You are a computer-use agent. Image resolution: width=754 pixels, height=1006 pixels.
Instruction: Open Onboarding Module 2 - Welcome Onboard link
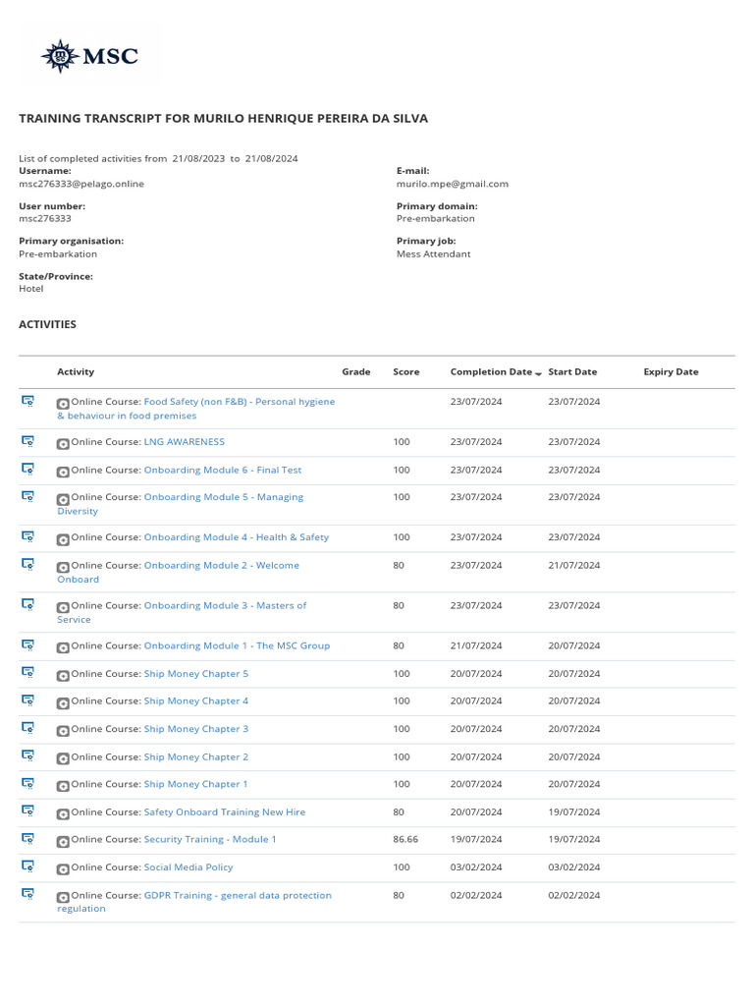pyautogui.click(x=179, y=572)
